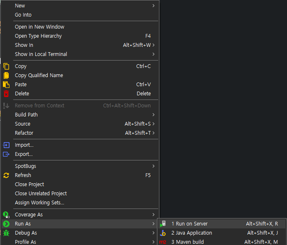Click the Alt+Shift+X, R shortcut text

pos(262,224)
